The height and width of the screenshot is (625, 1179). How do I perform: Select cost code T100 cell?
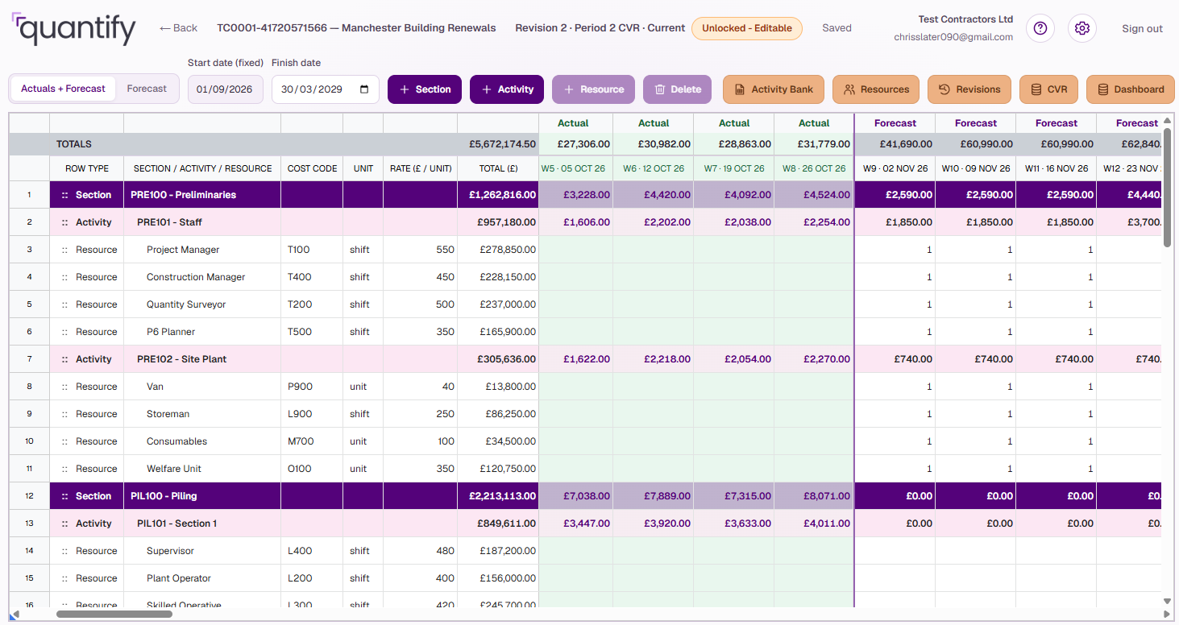pos(312,250)
